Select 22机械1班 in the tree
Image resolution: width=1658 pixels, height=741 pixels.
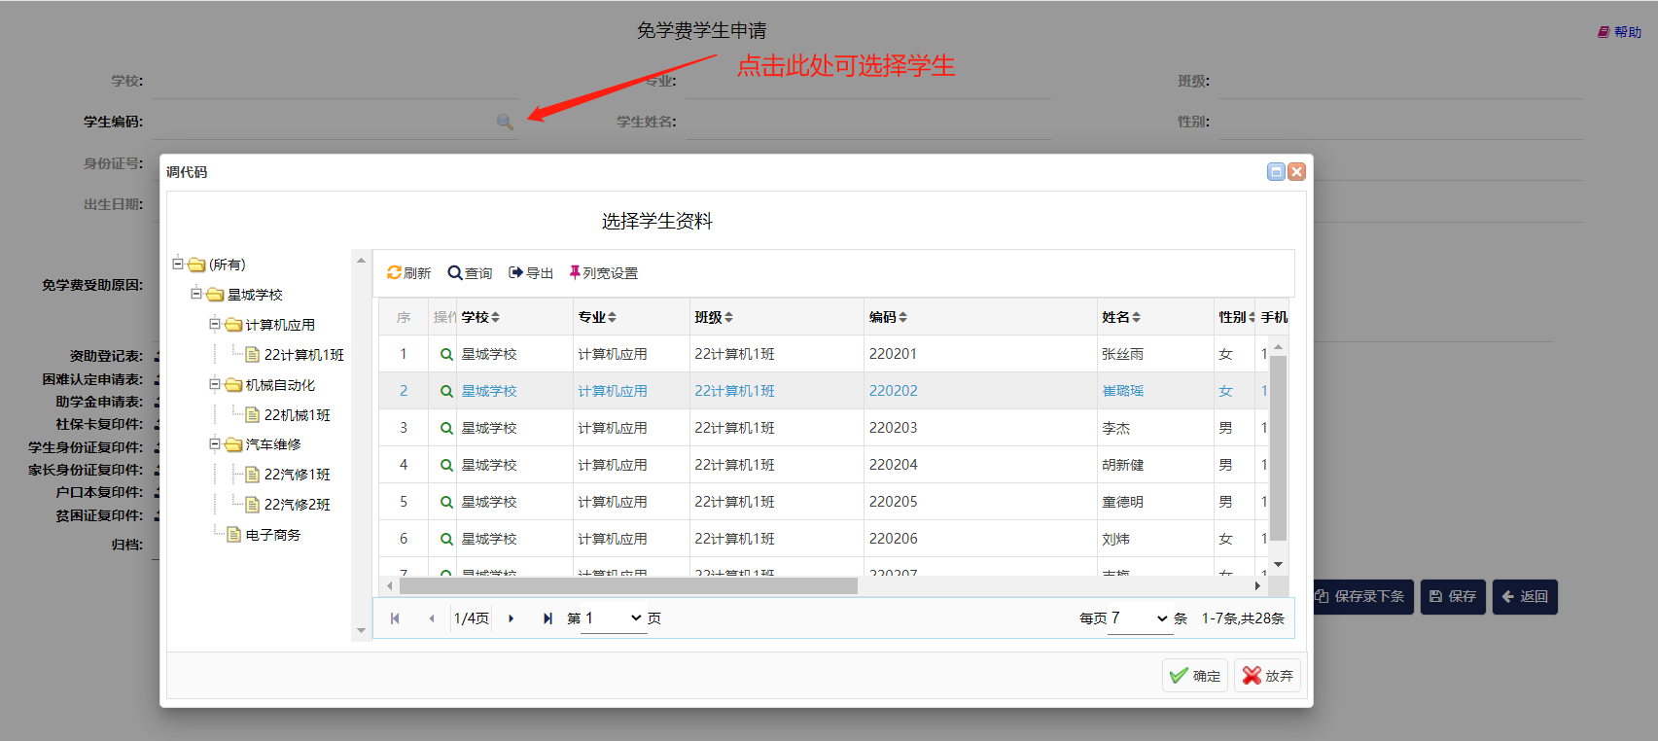click(x=298, y=415)
